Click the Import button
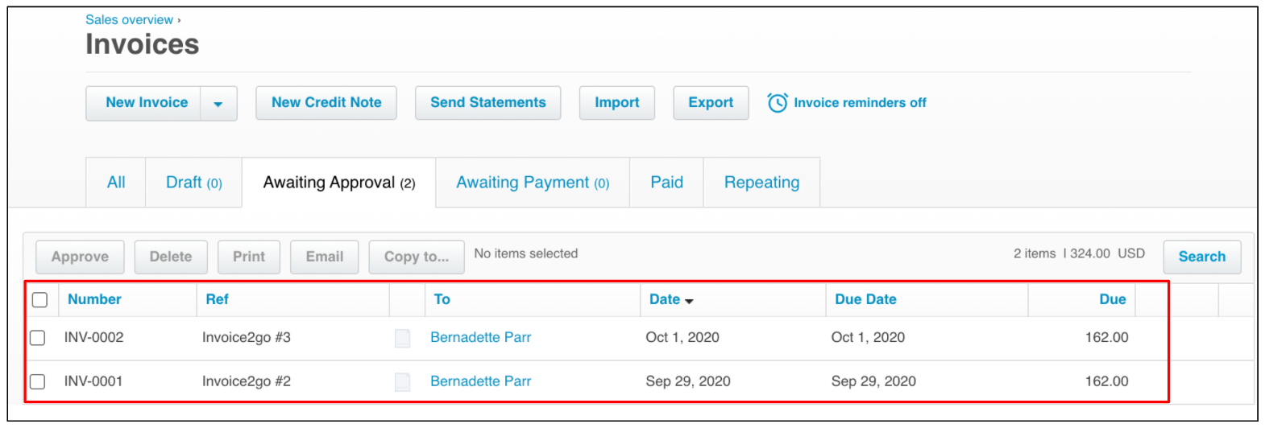Image resolution: width=1265 pixels, height=428 pixels. [617, 103]
